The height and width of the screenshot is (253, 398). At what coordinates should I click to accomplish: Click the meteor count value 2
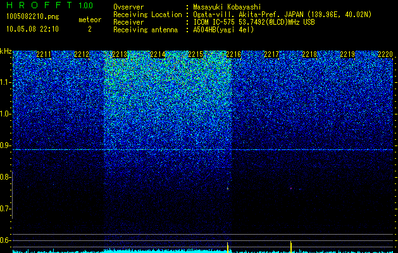(90, 29)
